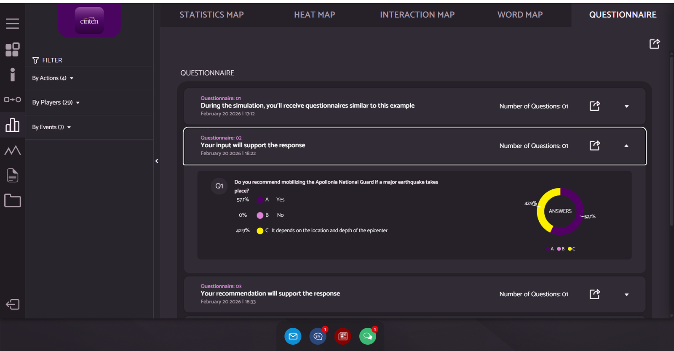Open the dashboard grid icon
The height and width of the screenshot is (351, 674).
(x=12, y=50)
